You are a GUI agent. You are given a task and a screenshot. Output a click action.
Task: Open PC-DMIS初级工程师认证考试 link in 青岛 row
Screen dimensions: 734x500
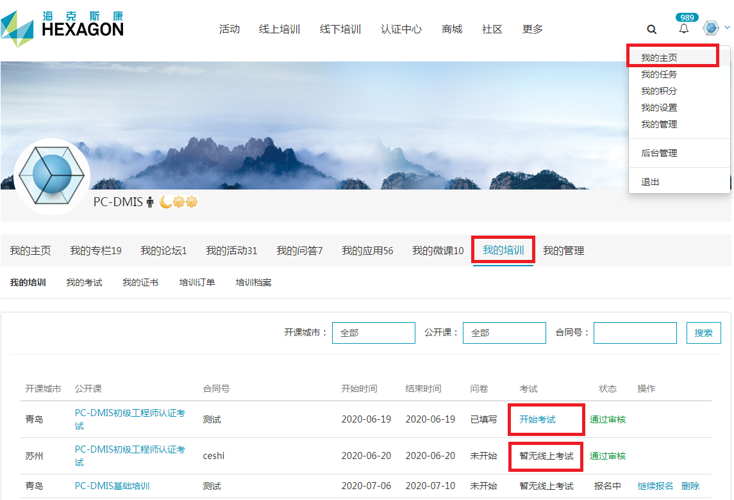129,419
